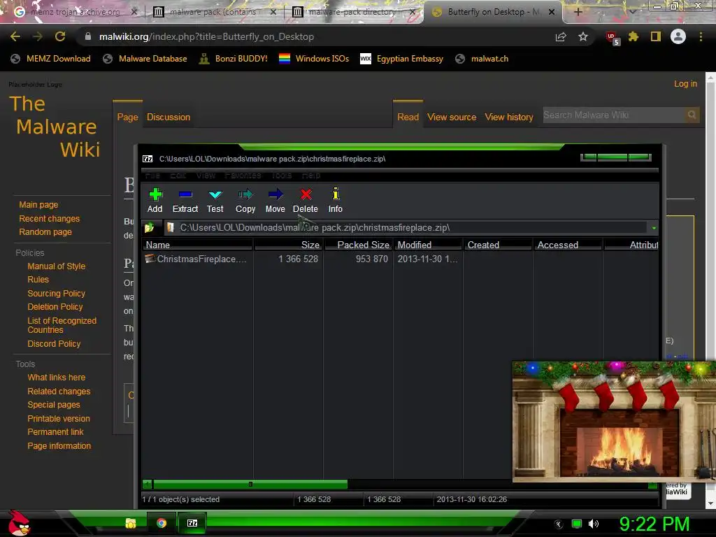Open the Chrome profile avatar

tap(678, 36)
